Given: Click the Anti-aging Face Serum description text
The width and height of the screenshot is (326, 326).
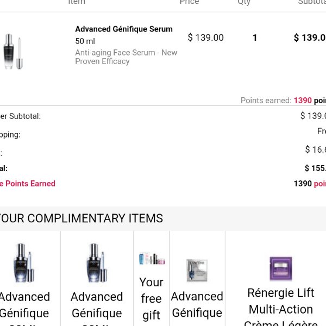Looking at the screenshot, I should click(x=126, y=57).
